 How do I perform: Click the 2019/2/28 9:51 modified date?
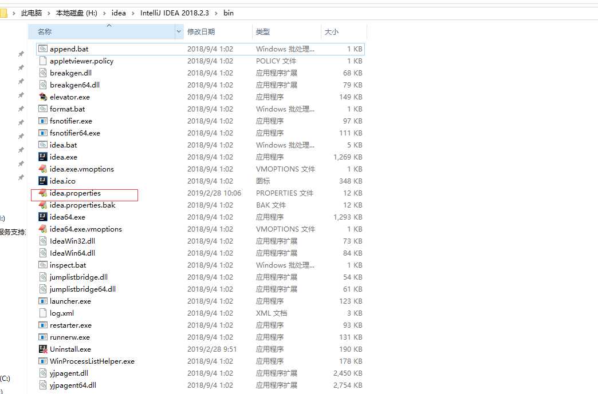(212, 349)
